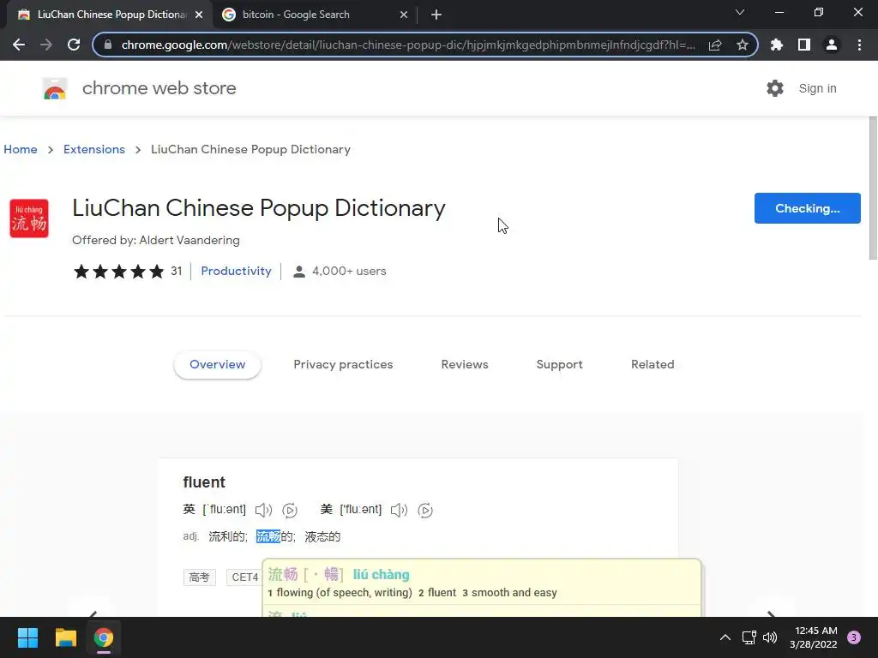The width and height of the screenshot is (878, 658).
Task: Switch to bitcoin - Google Search tab
Action: point(314,15)
